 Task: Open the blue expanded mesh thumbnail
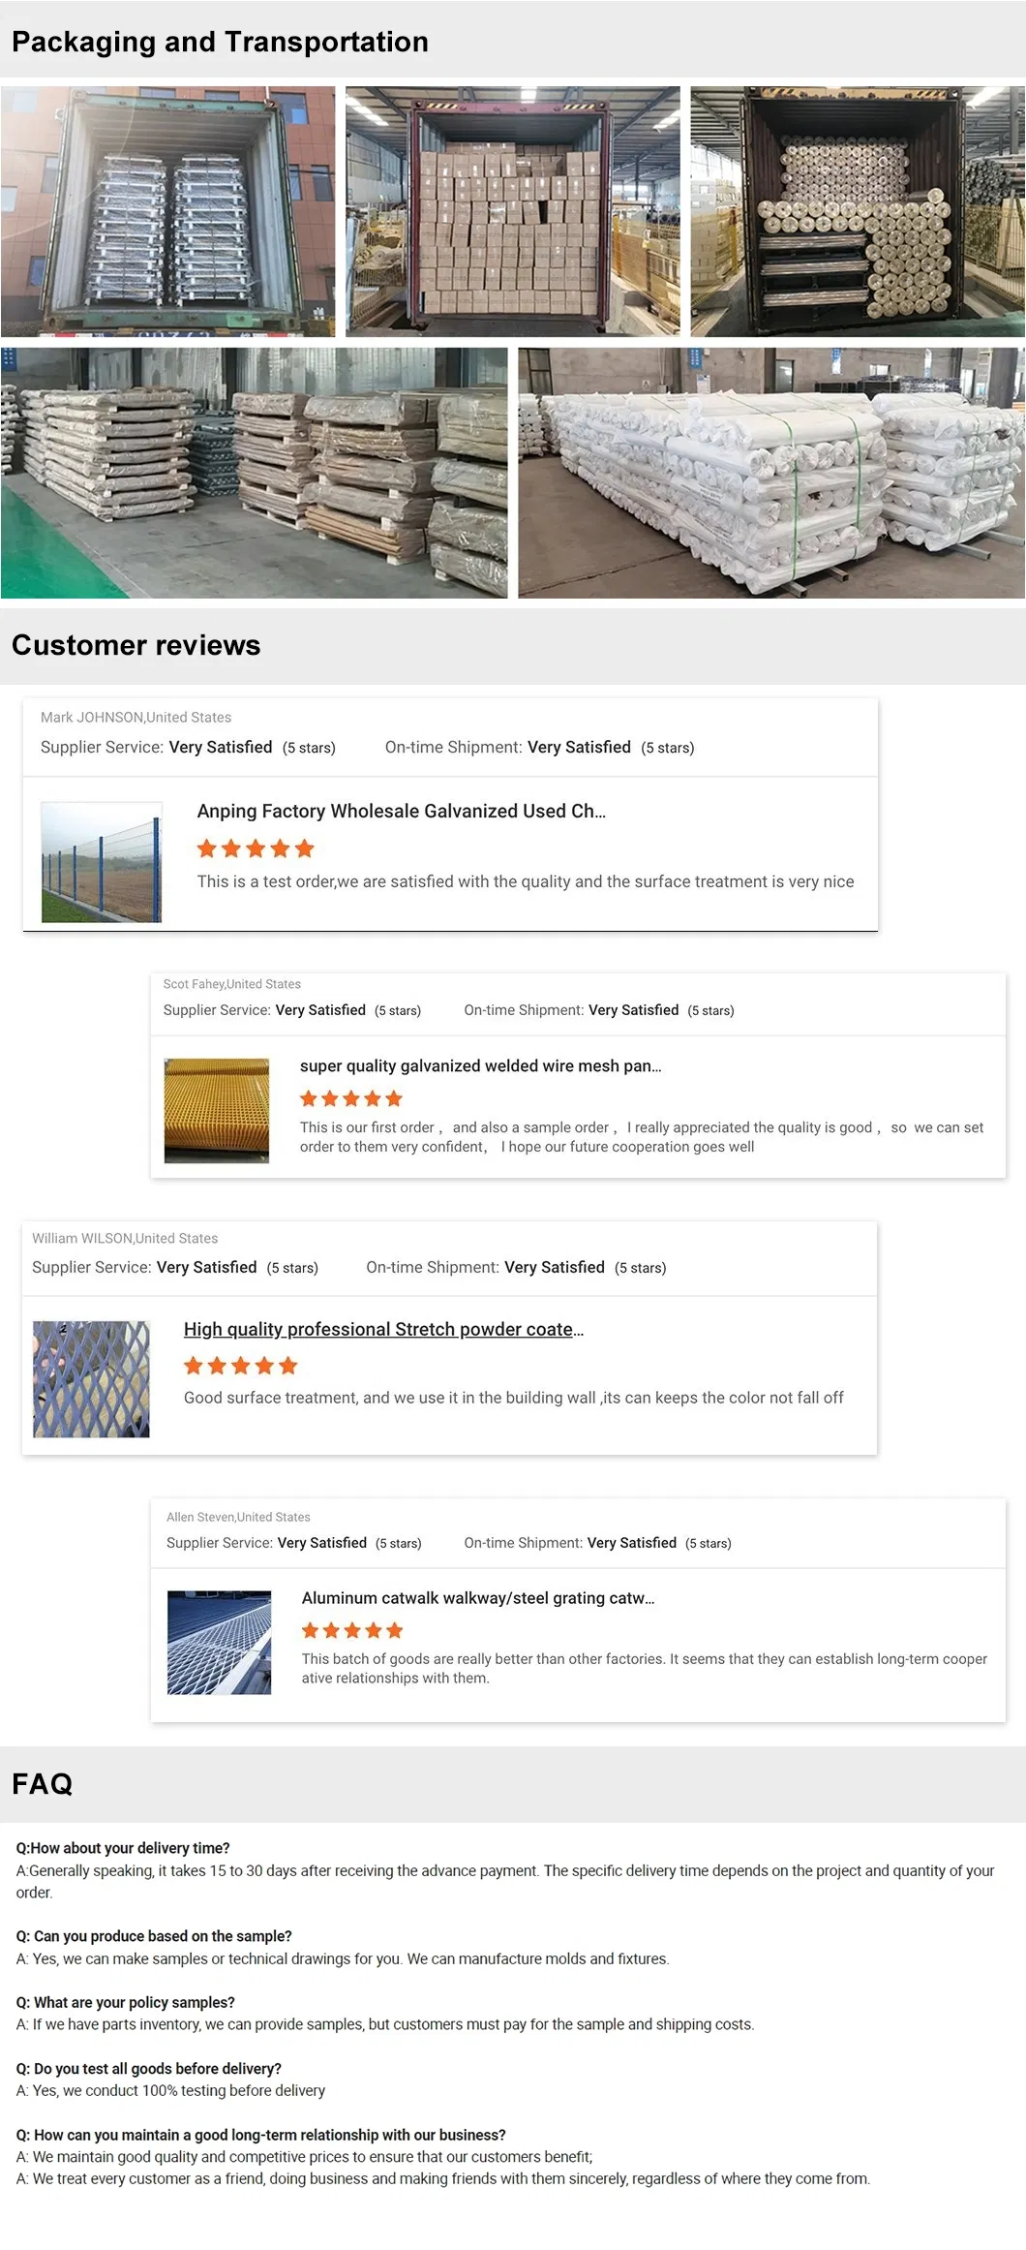pyautogui.click(x=92, y=1378)
